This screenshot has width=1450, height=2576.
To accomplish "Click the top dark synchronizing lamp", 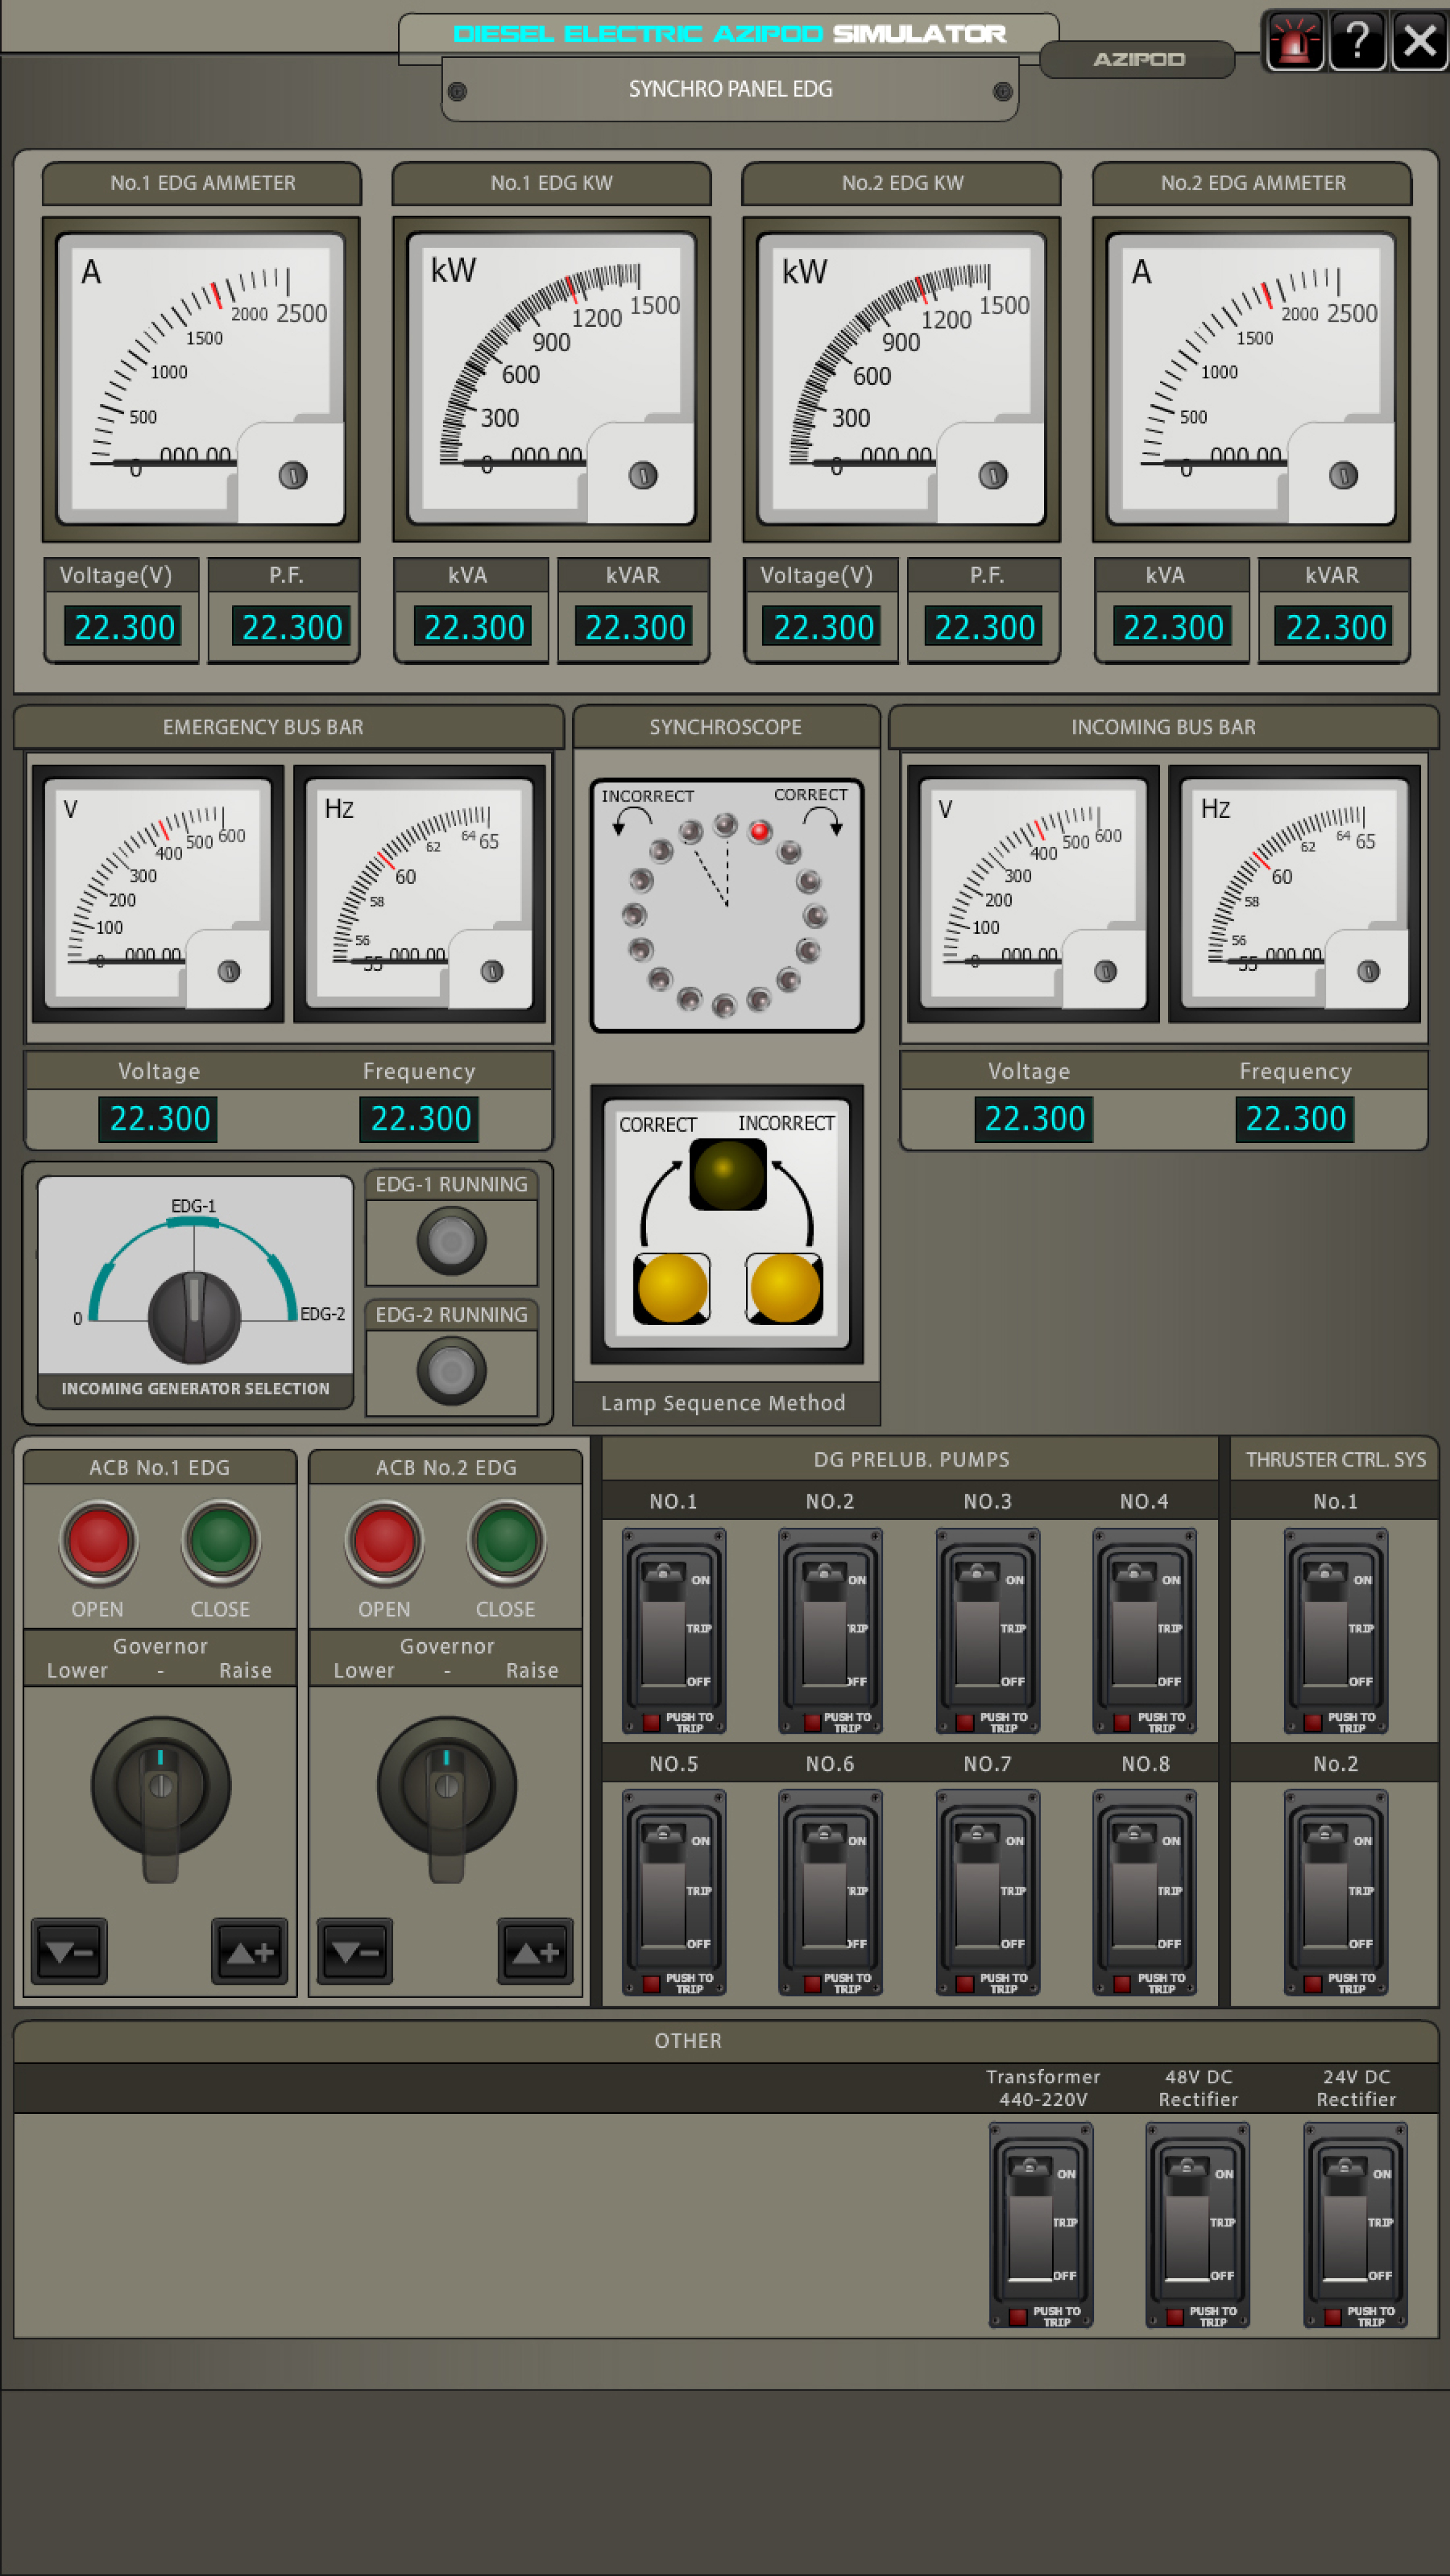I will pyautogui.click(x=727, y=1173).
